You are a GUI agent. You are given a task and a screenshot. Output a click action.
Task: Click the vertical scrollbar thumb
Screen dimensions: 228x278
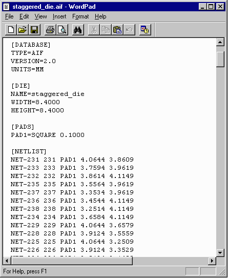(220, 59)
